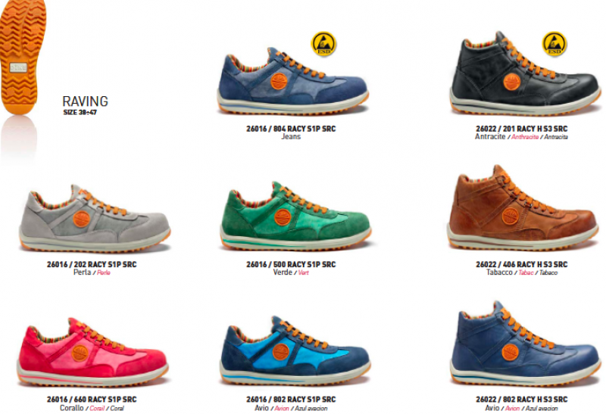Image resolution: width=606 pixels, height=414 pixels.
Task: Select the low-cut Avio sneaker with light-blue panels
Action: 295,350
